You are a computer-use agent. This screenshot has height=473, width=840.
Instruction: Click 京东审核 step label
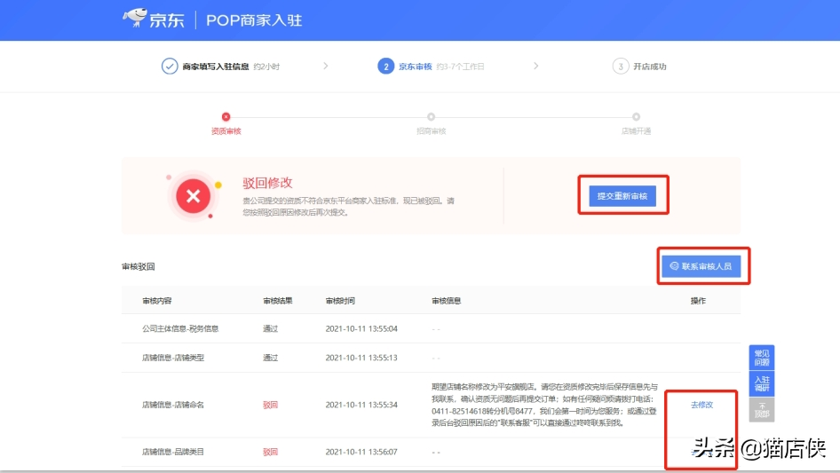(x=416, y=67)
